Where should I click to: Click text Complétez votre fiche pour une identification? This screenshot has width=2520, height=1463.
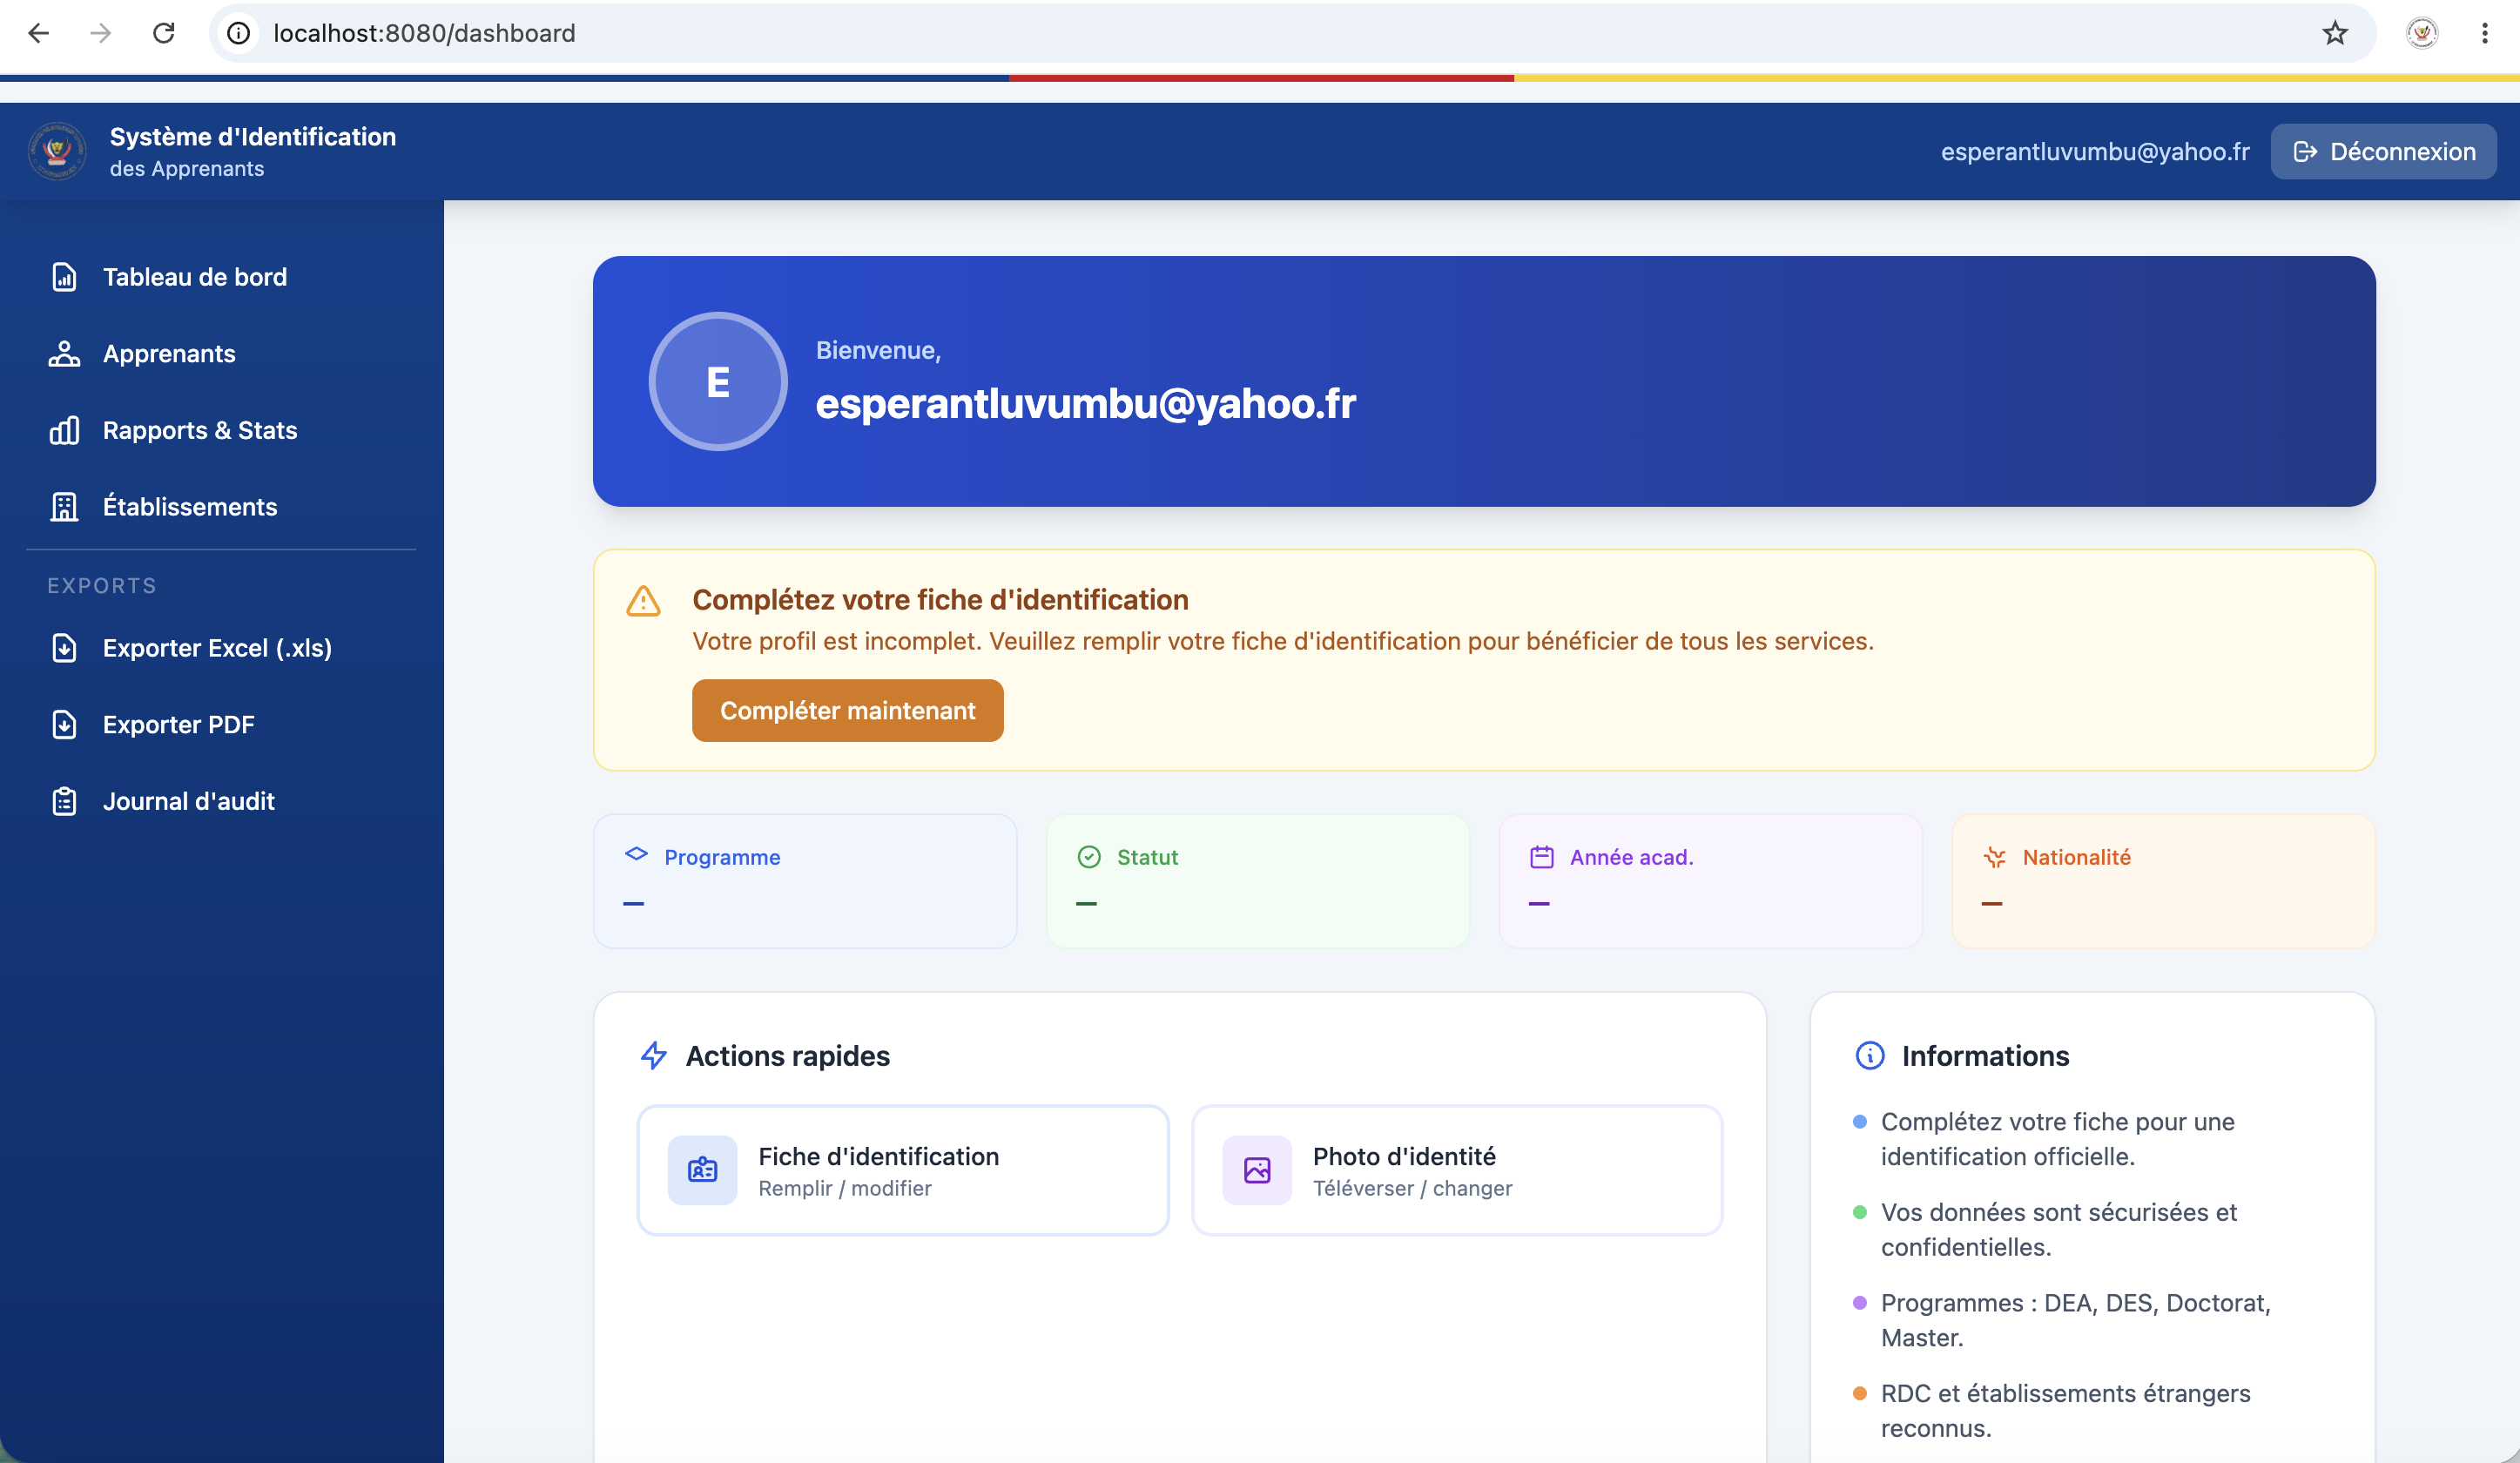(x=2057, y=1139)
